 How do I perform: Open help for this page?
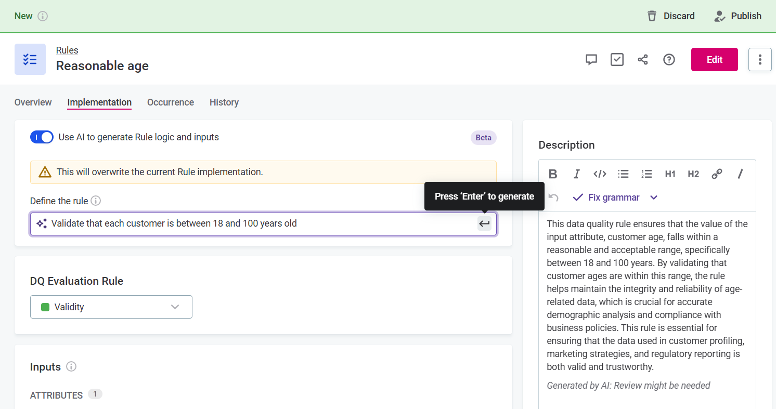click(669, 59)
